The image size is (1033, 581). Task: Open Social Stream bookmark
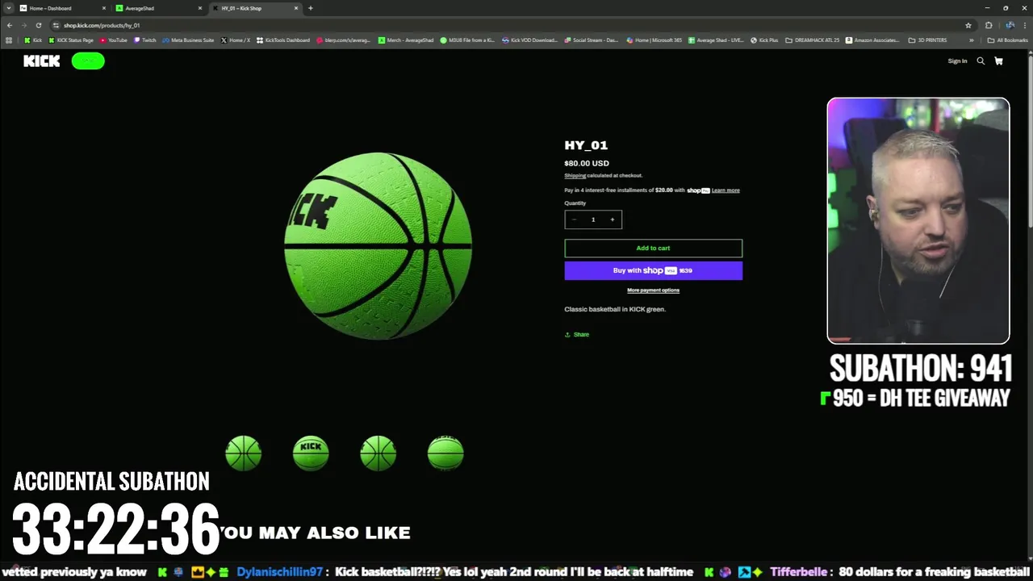[592, 40]
